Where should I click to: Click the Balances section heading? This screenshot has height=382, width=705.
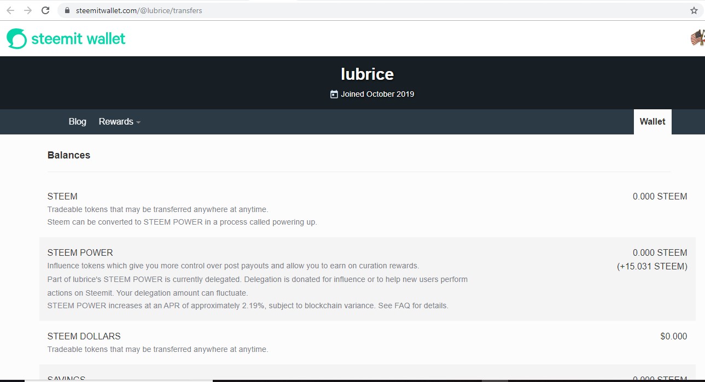[68, 155]
